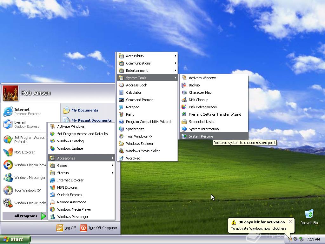Launch Tour Windows XP icon in Accessories

point(121,136)
